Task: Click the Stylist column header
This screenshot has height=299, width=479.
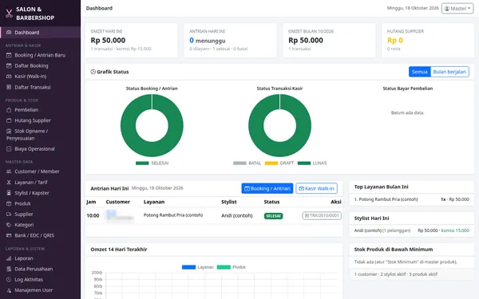Action: tap(229, 202)
